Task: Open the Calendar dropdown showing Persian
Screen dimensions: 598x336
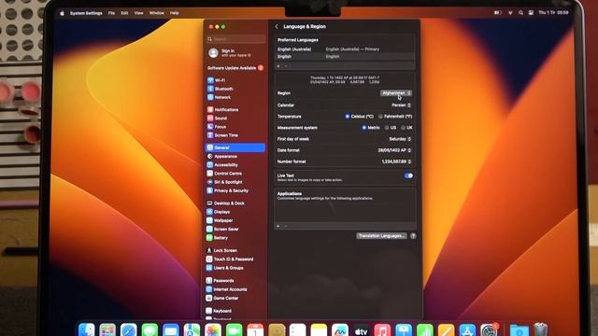Action: pyautogui.click(x=401, y=105)
